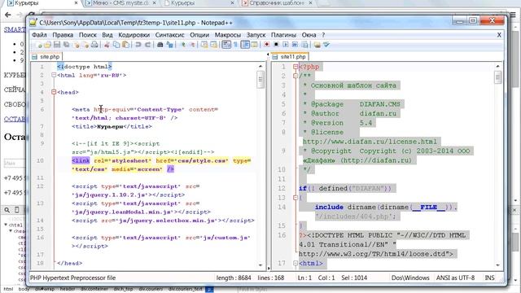Click the Close document toolbar icon
Screen dimensions: 521x293
[77, 45]
